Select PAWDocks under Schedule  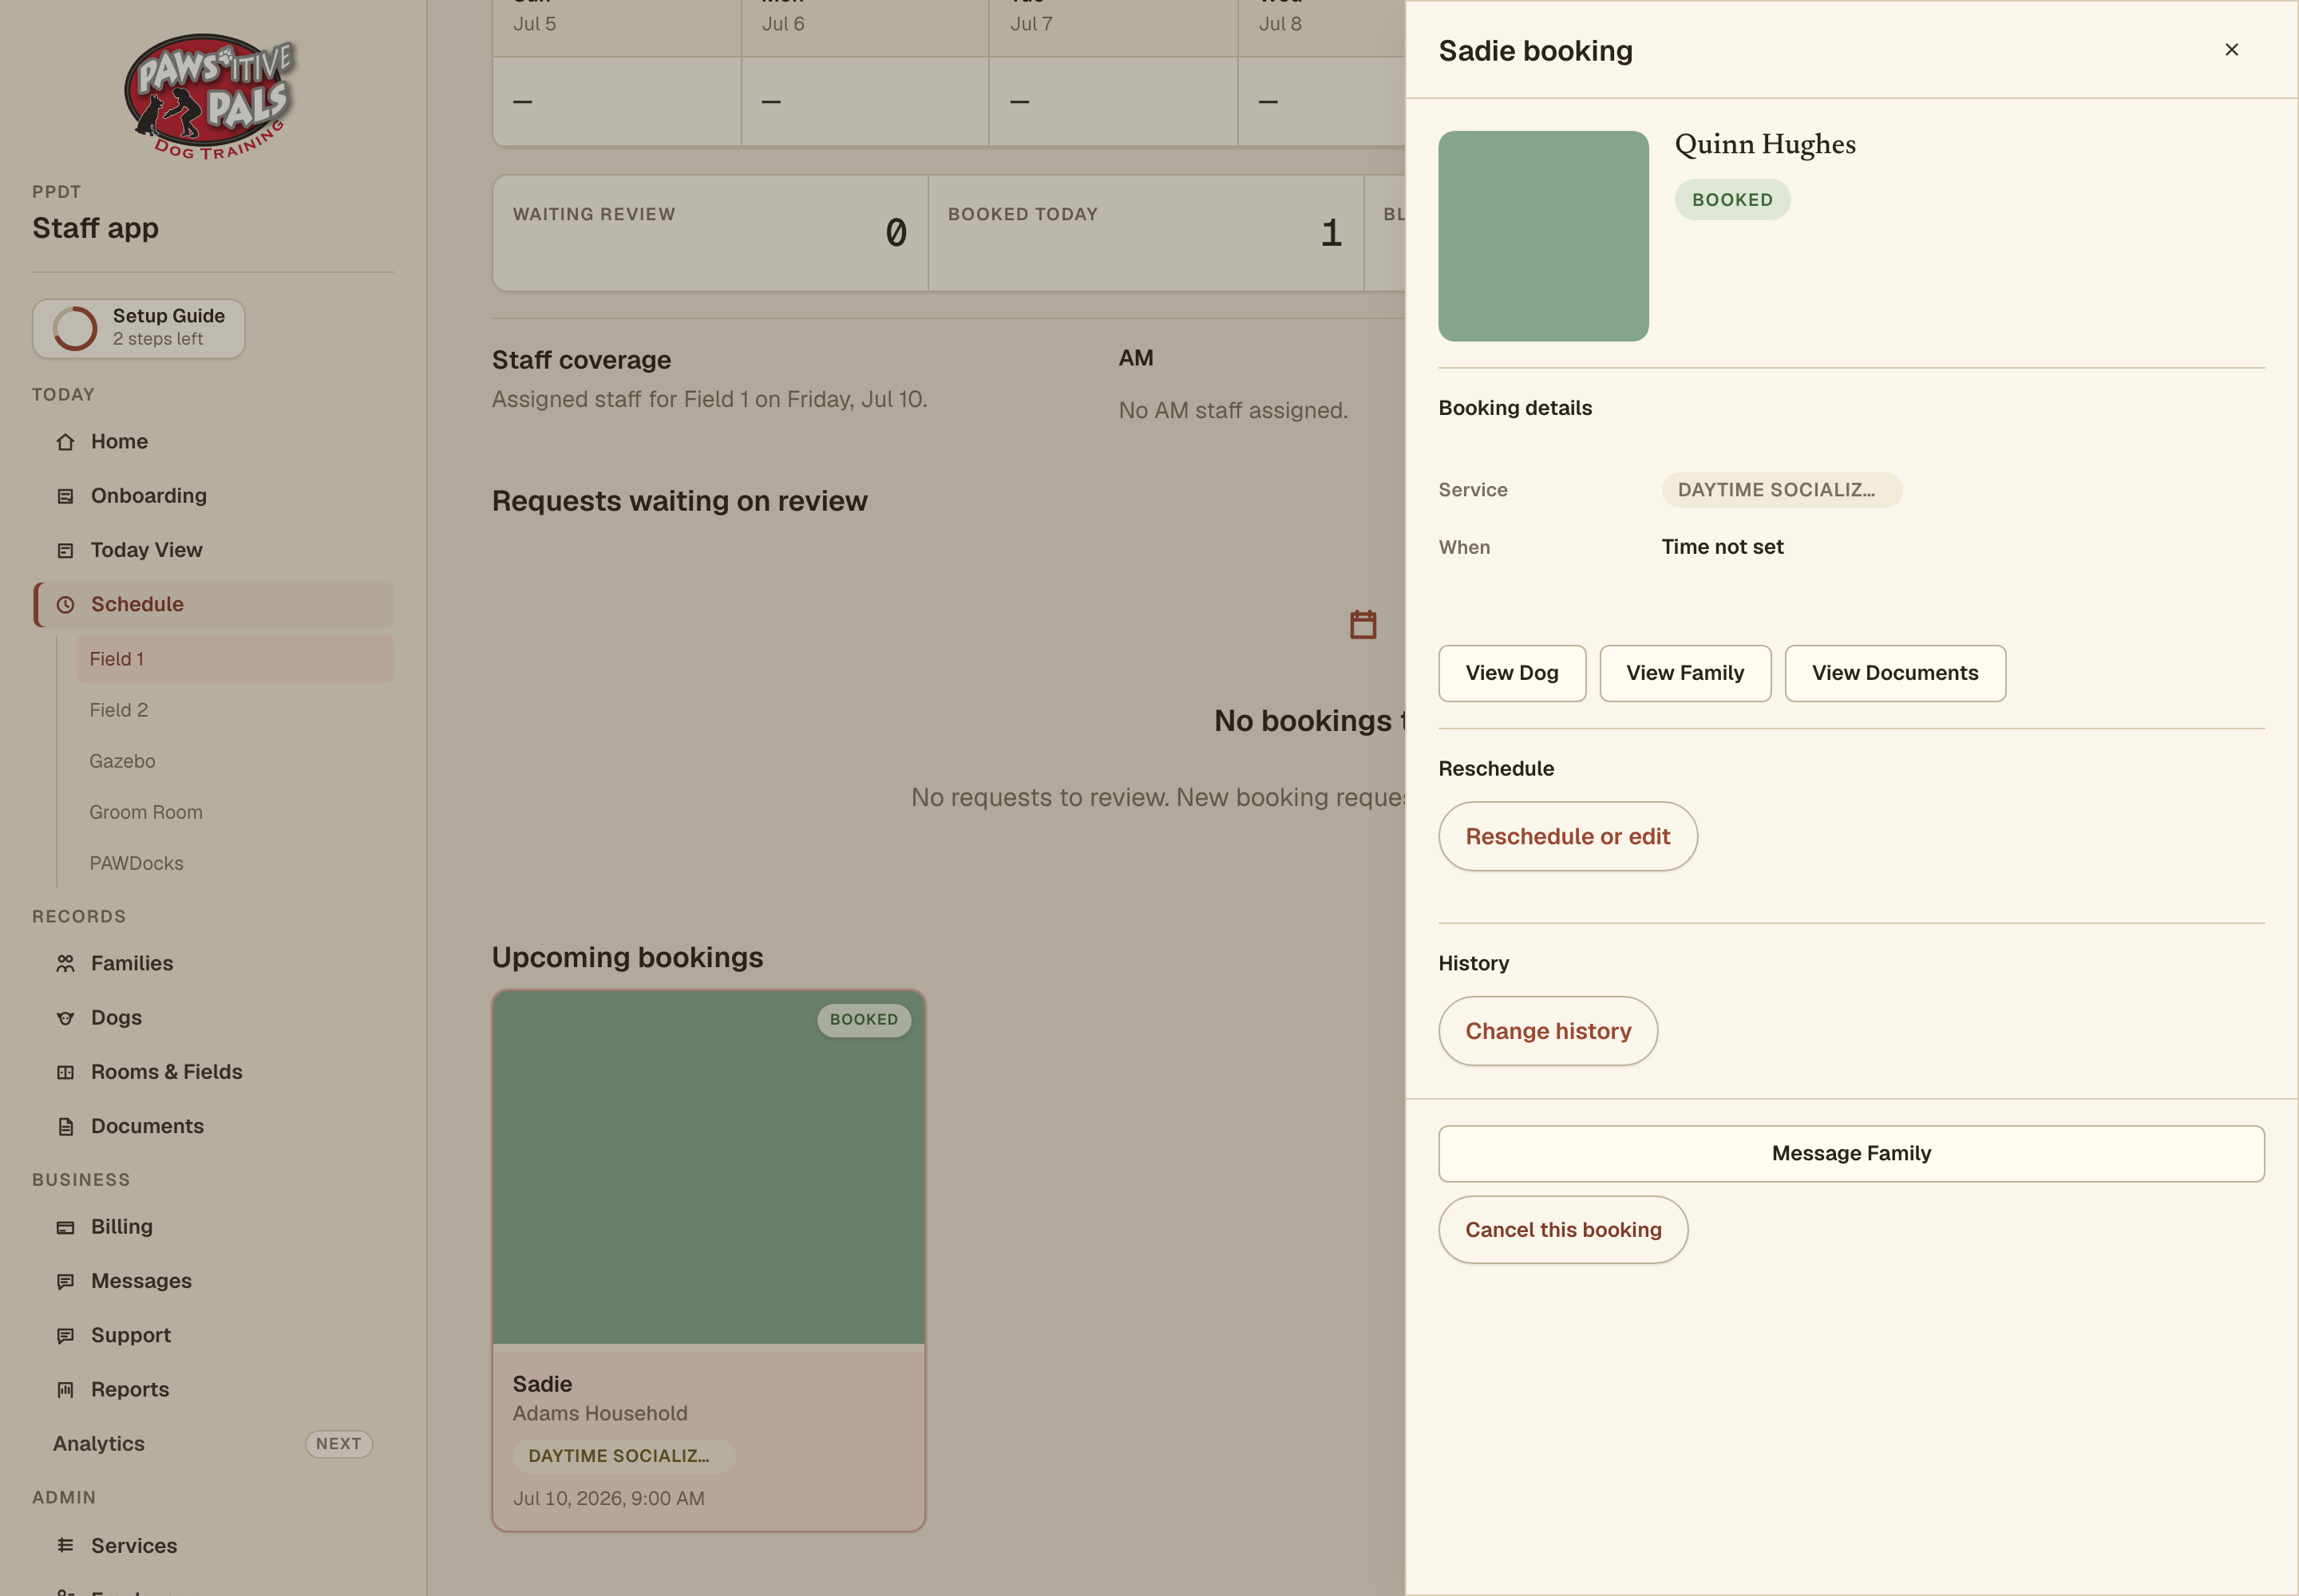click(235, 863)
